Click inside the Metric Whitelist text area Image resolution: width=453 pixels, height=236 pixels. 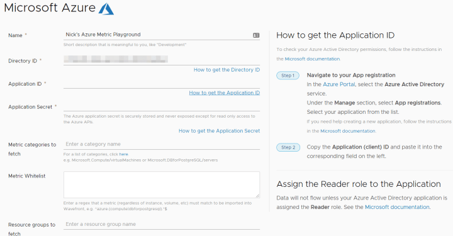coord(162,184)
